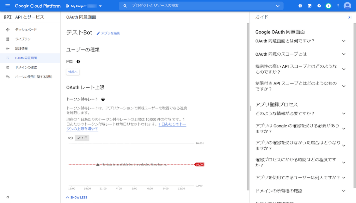Expand the search bar dropdown arrow
Viewport: 356px width, 203px height.
(278, 6)
